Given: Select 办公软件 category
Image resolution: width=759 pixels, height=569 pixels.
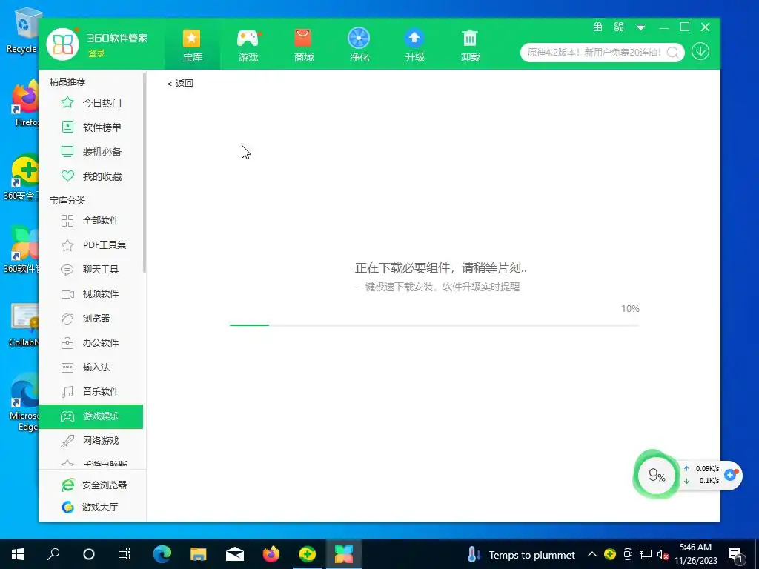Looking at the screenshot, I should [x=91, y=342].
